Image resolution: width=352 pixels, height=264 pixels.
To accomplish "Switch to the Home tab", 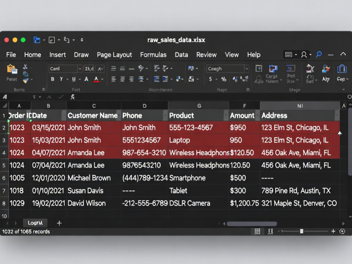I will (x=33, y=55).
